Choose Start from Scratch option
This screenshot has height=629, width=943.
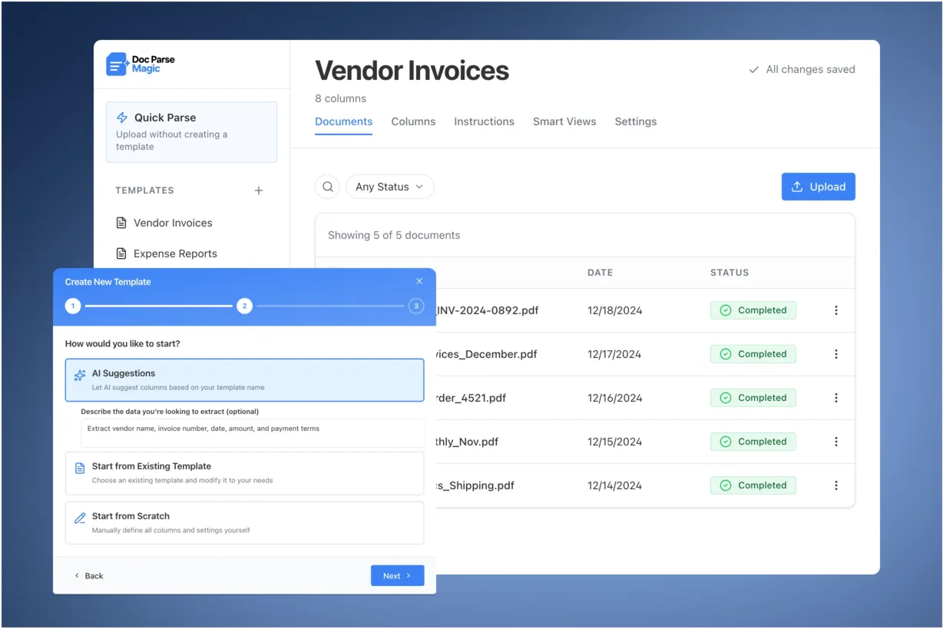pos(244,523)
